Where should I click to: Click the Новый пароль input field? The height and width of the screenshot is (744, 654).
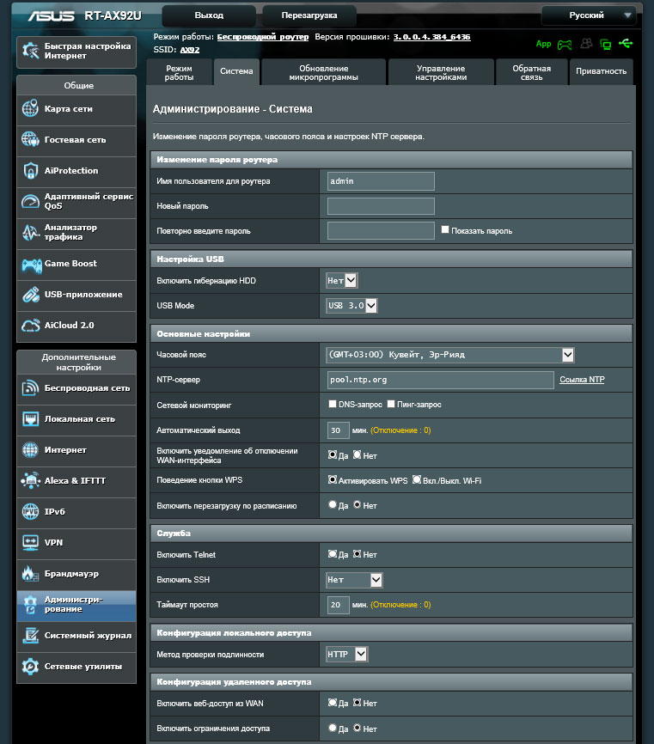381,206
